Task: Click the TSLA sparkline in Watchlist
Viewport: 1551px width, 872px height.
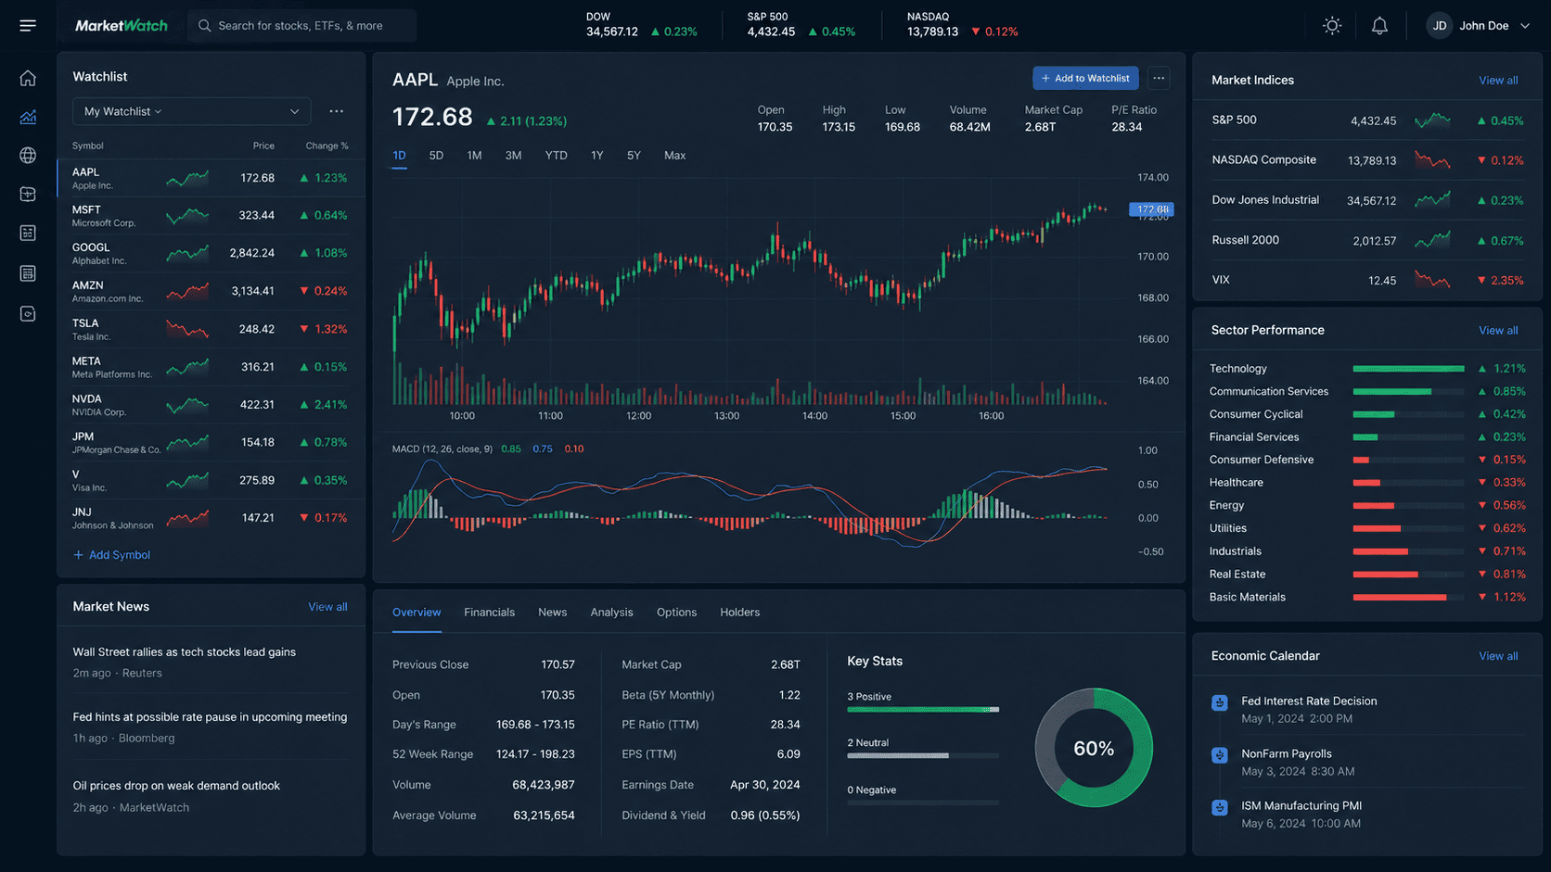Action: pyautogui.click(x=187, y=329)
